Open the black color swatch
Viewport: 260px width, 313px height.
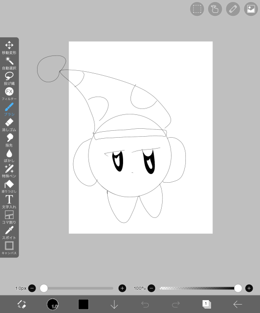click(83, 304)
